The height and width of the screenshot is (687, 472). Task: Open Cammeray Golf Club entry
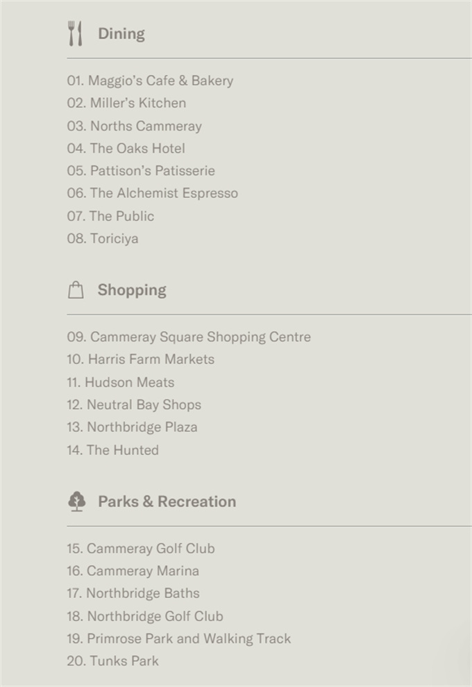pos(140,548)
